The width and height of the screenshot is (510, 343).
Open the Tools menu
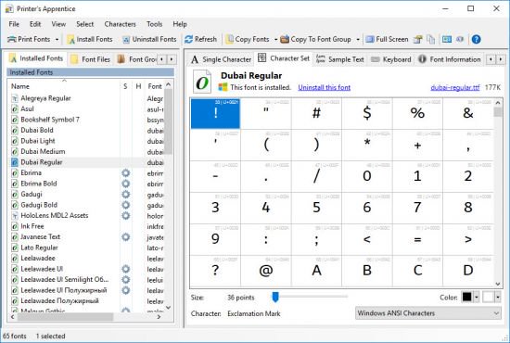[x=154, y=24]
